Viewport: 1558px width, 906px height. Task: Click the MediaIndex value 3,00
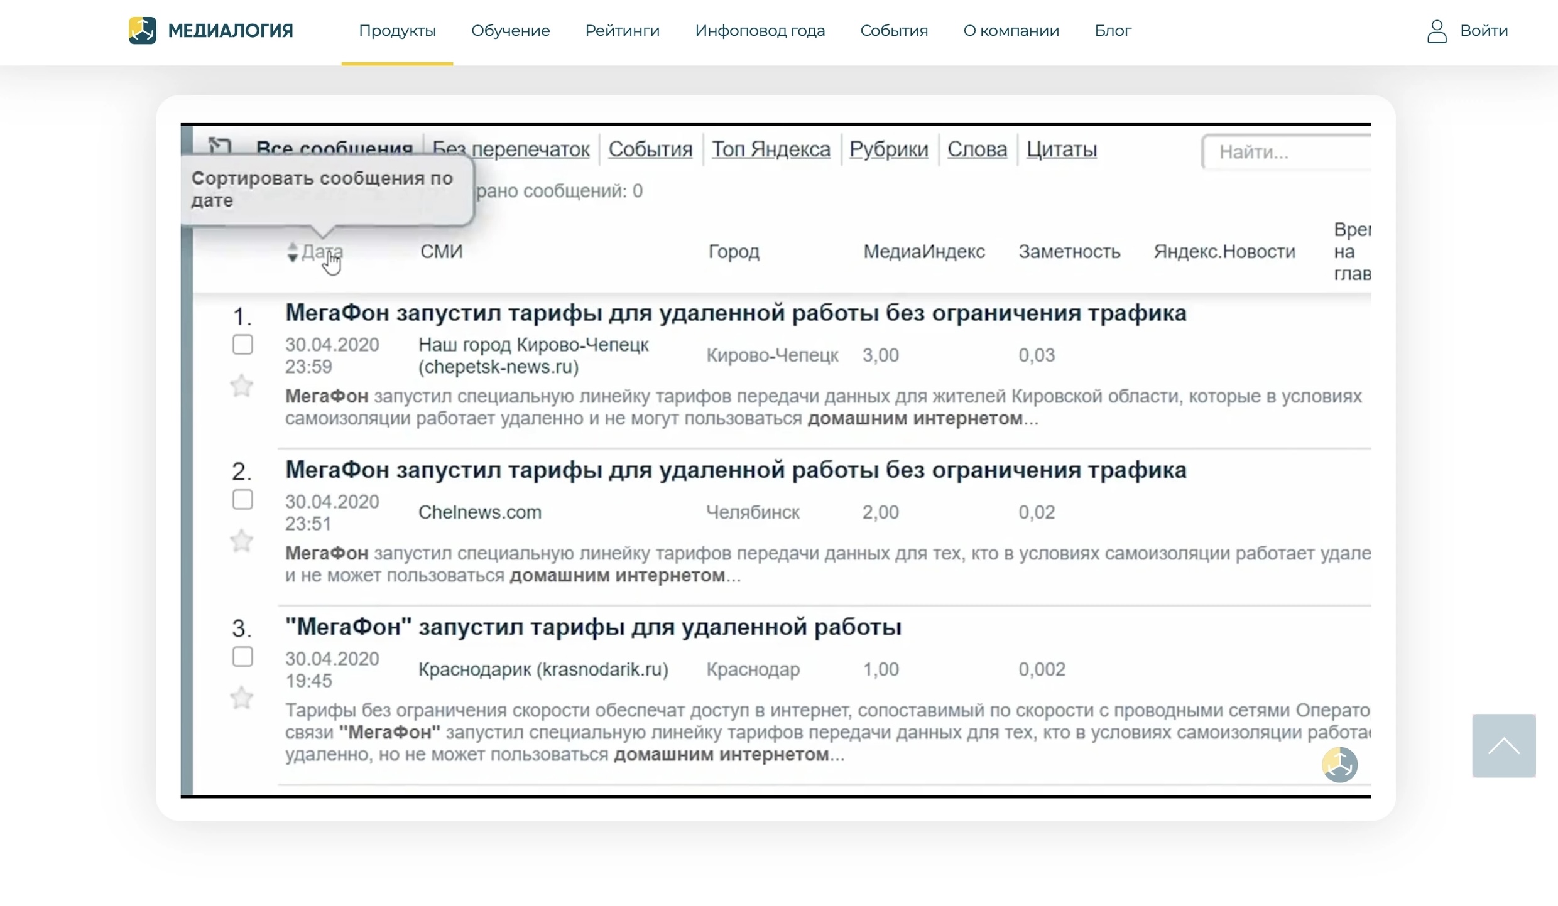(x=880, y=355)
